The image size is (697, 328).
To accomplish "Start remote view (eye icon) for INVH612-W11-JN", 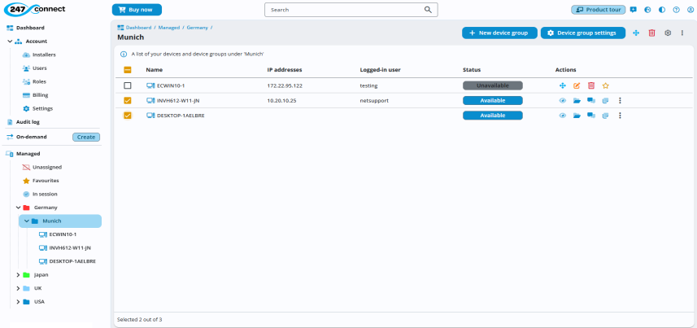I will tap(562, 101).
